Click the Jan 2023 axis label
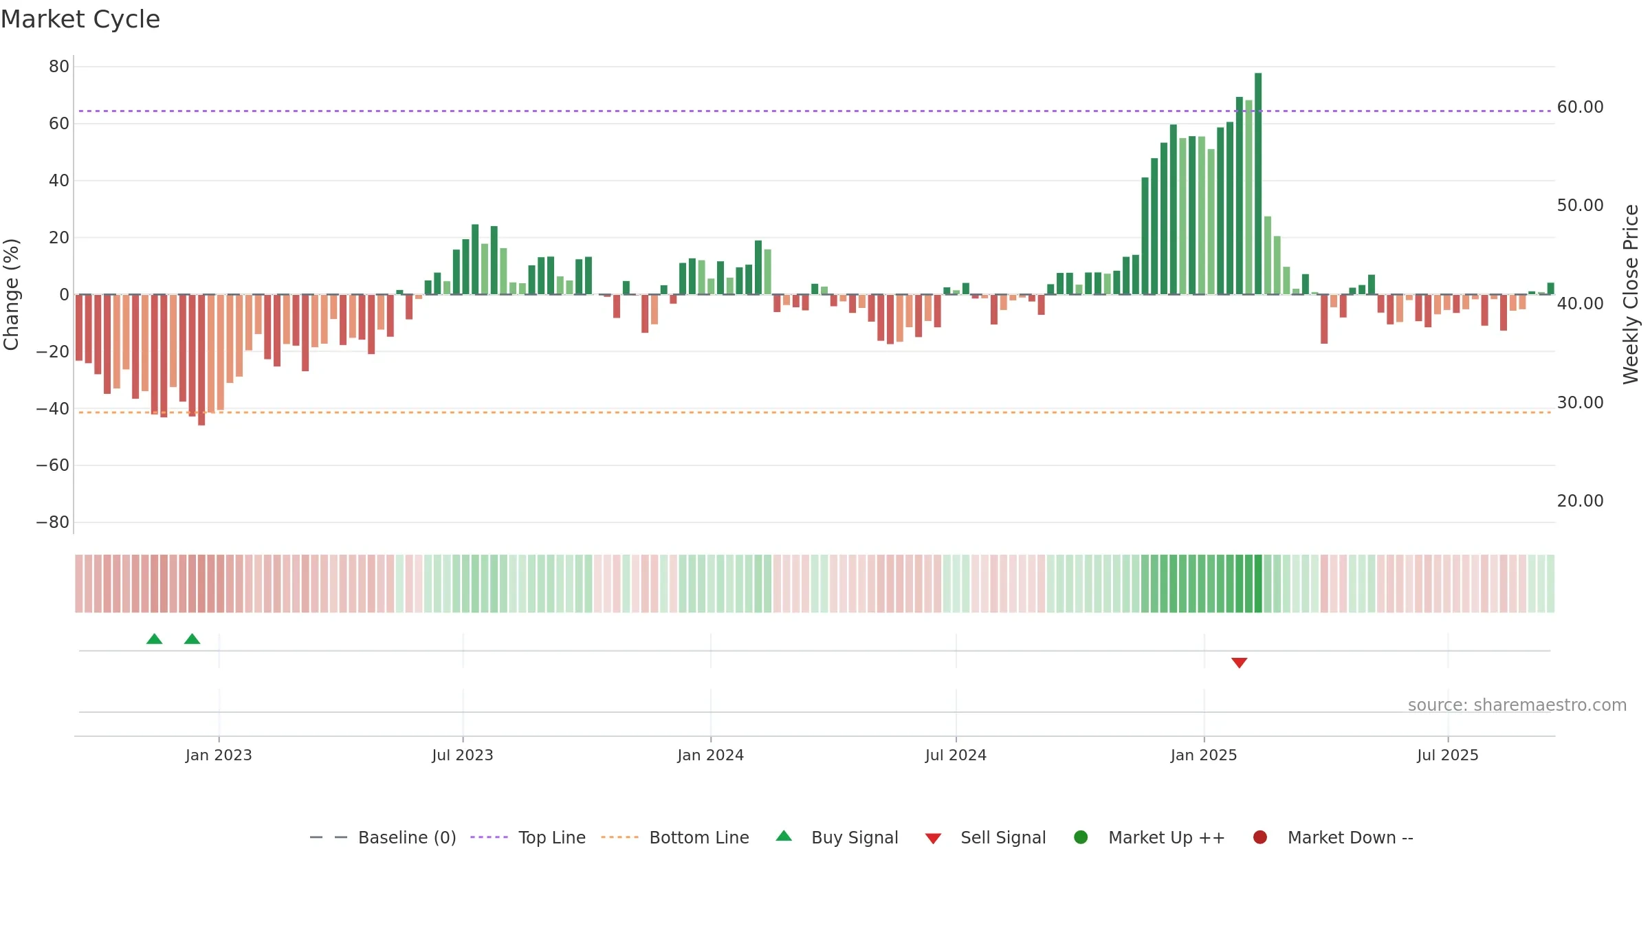The image size is (1650, 928). [x=219, y=755]
